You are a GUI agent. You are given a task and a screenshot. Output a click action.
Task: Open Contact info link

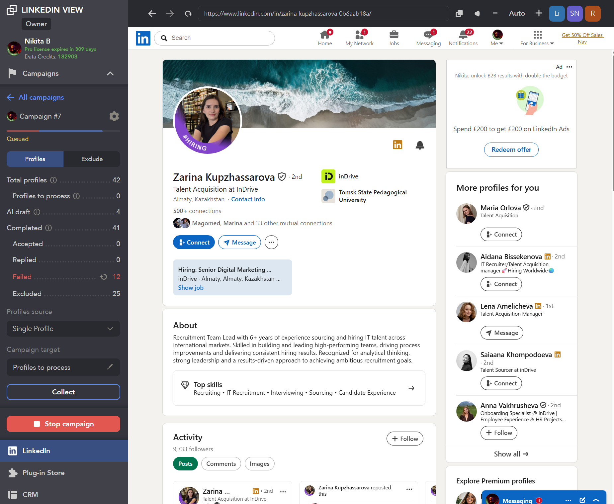coord(248,199)
